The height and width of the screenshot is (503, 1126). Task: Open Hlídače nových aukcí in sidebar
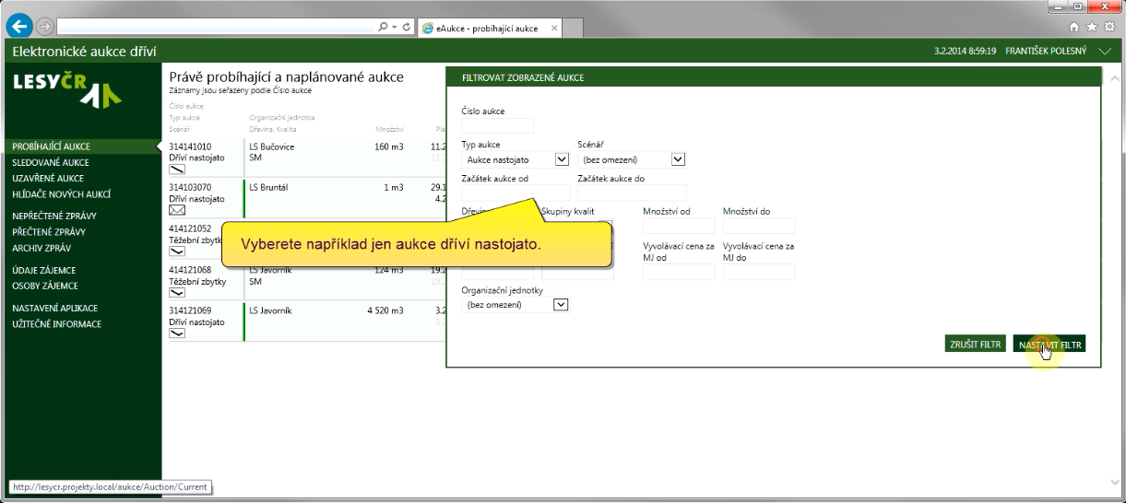click(61, 194)
